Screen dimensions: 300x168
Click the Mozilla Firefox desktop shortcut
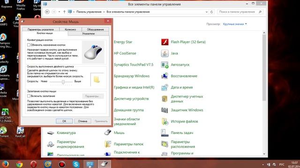pos(21,5)
